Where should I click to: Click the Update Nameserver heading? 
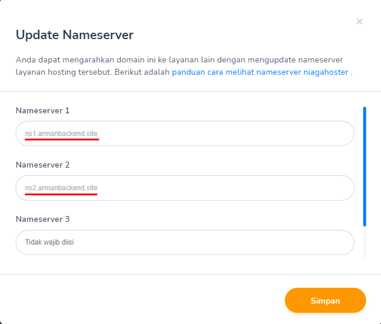click(x=75, y=35)
